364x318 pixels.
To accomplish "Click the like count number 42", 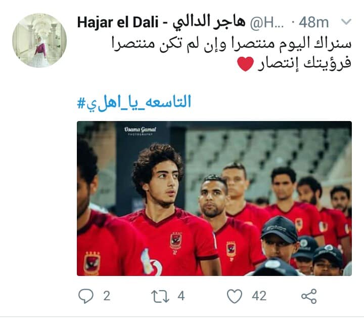I will pyautogui.click(x=259, y=296).
